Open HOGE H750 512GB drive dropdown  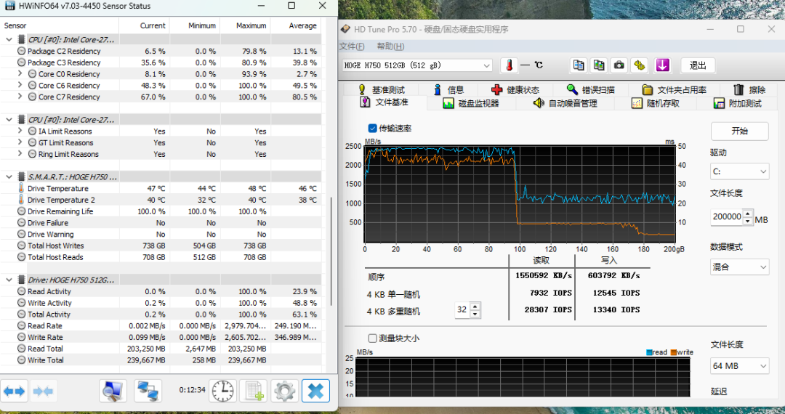coord(417,65)
